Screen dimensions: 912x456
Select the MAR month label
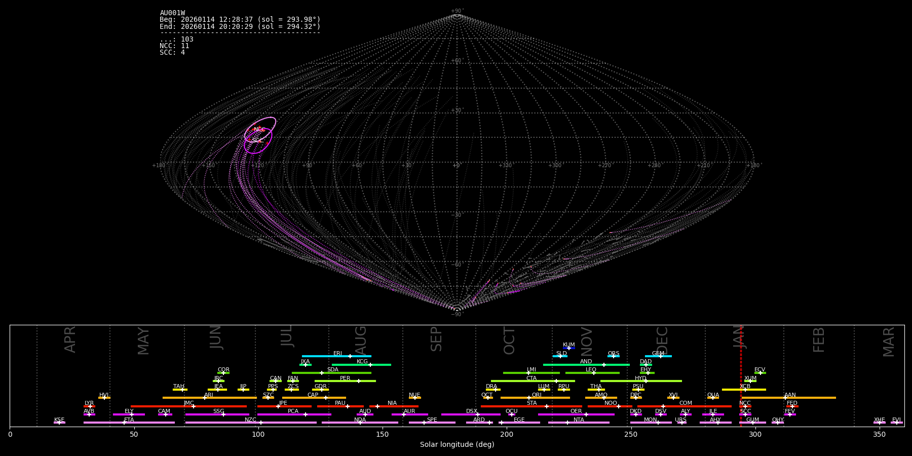coord(889,342)
